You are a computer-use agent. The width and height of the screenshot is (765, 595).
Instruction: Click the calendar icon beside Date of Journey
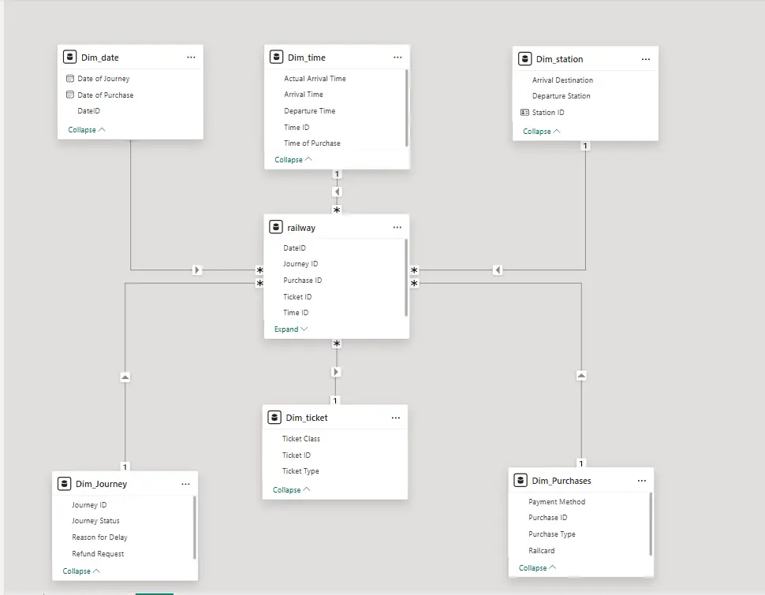(x=70, y=79)
